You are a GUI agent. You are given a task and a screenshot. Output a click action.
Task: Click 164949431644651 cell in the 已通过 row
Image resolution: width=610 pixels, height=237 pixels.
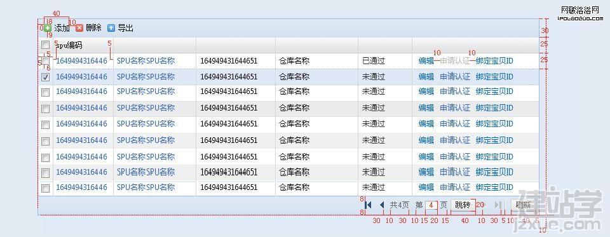tap(229, 61)
